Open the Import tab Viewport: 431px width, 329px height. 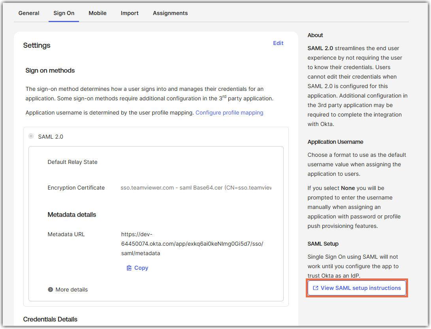click(x=130, y=13)
